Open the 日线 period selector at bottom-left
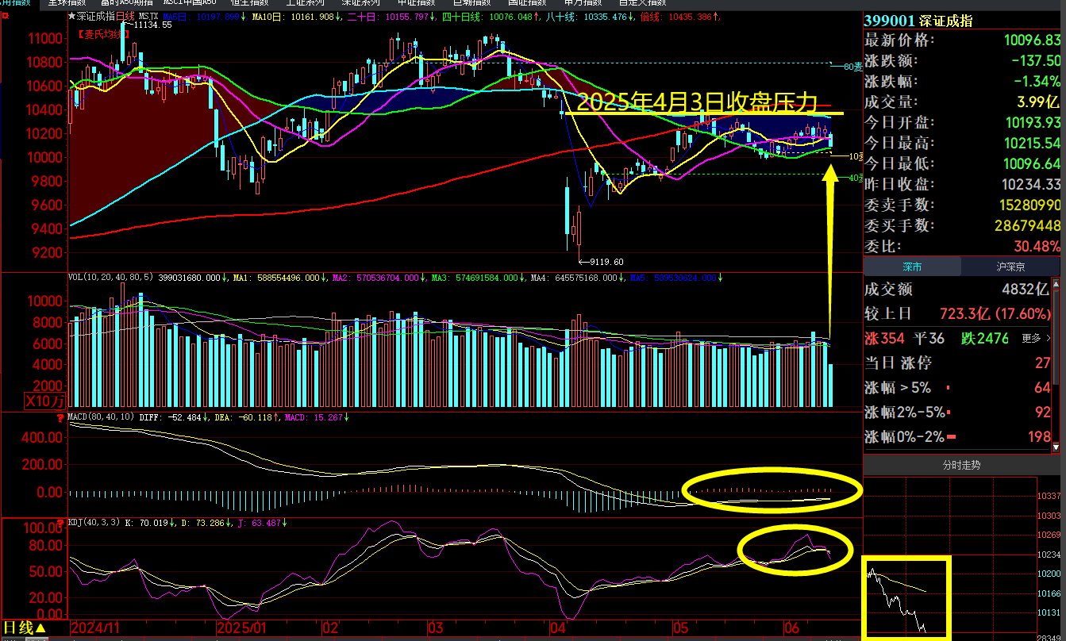This screenshot has width=1066, height=641. click(x=23, y=629)
